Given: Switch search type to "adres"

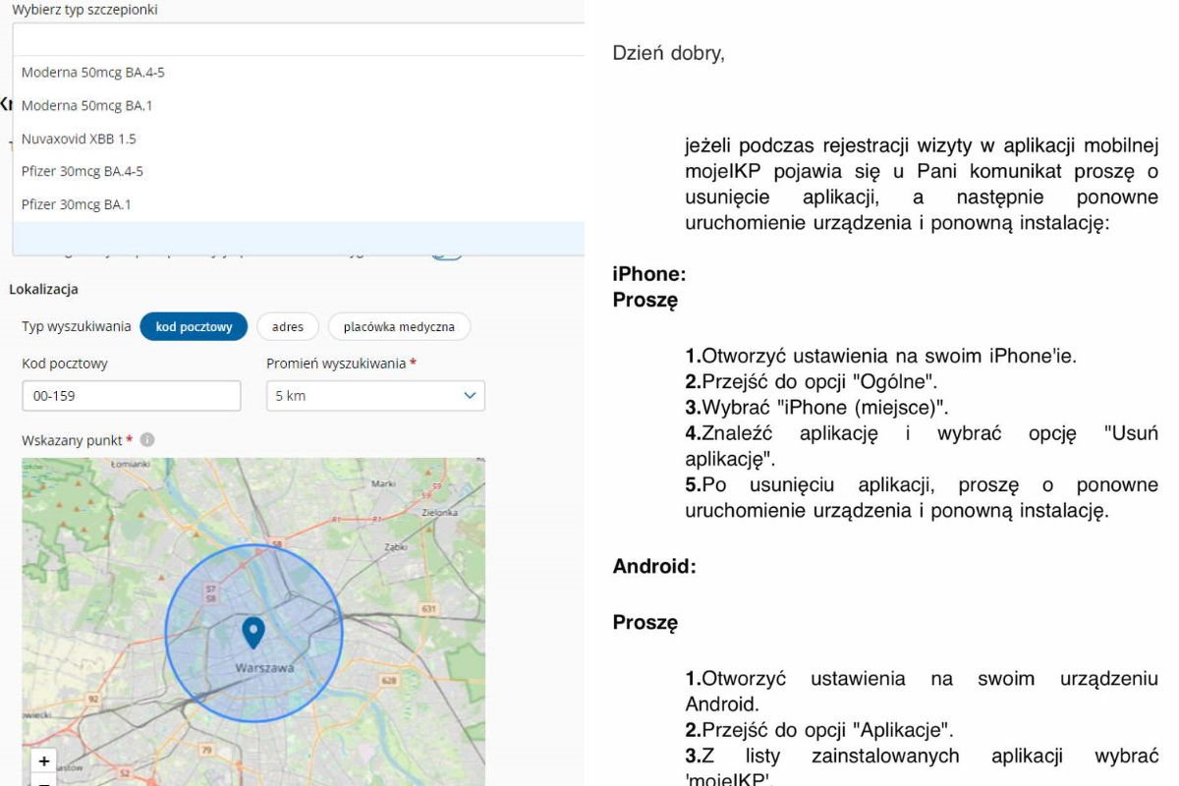Looking at the screenshot, I should (x=285, y=326).
